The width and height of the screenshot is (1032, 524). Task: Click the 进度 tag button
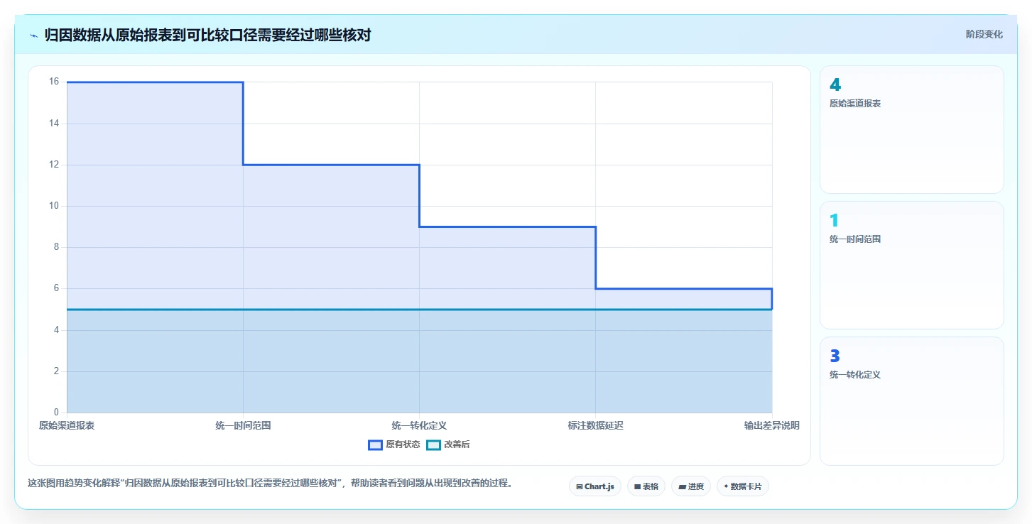tap(691, 486)
